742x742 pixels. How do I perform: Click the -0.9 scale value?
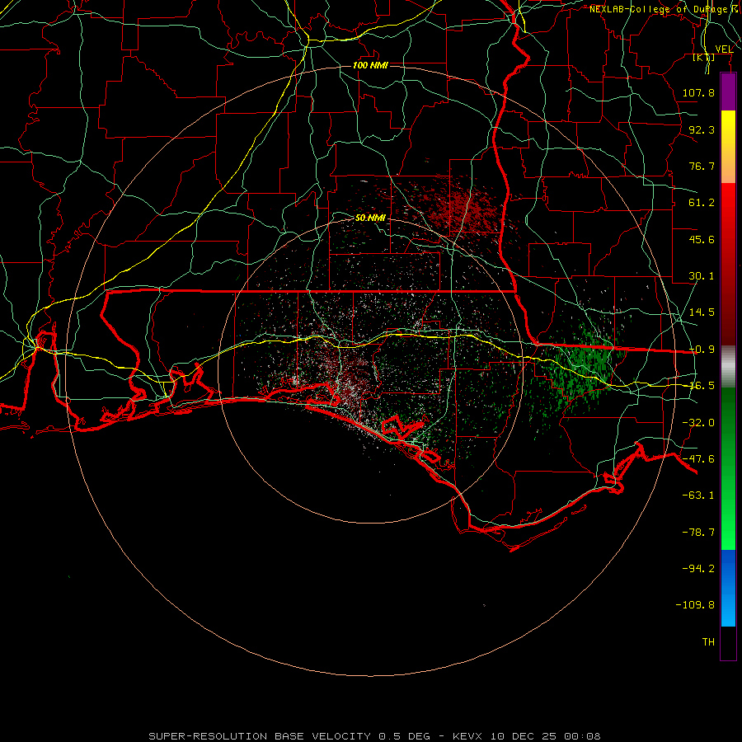tap(702, 350)
